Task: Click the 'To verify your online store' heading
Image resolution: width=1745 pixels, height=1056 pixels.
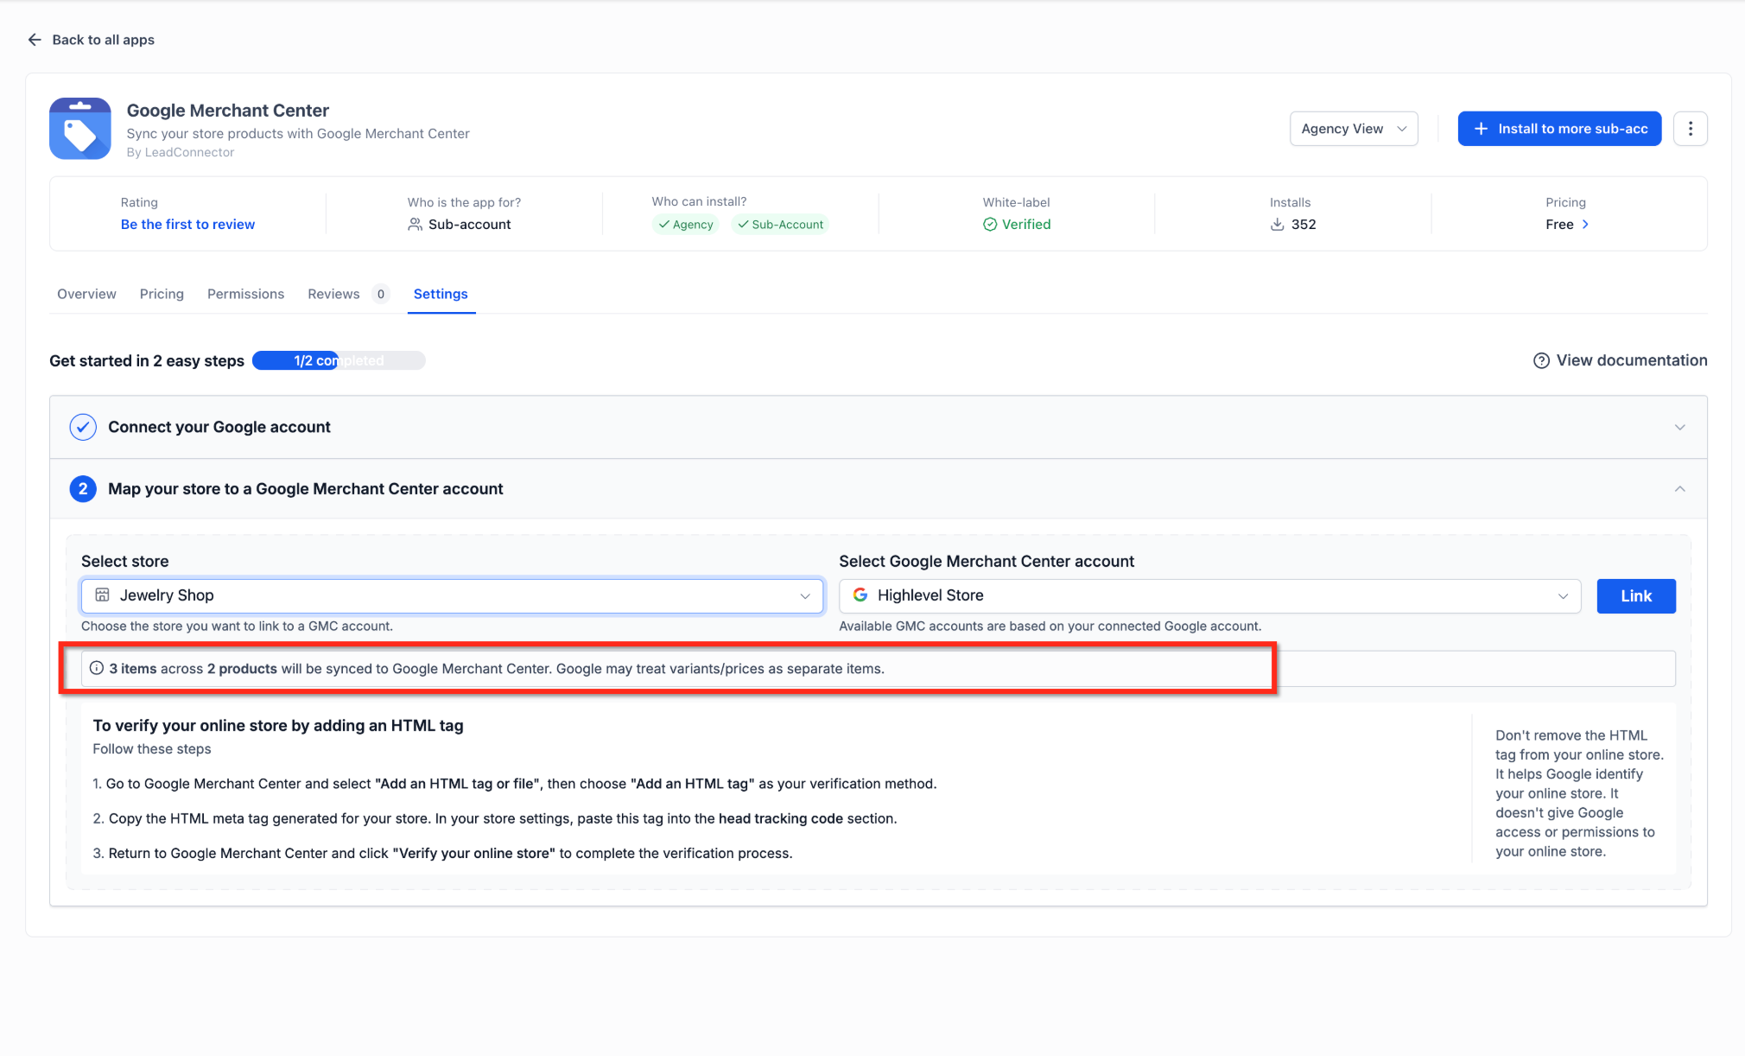Action: 278,726
